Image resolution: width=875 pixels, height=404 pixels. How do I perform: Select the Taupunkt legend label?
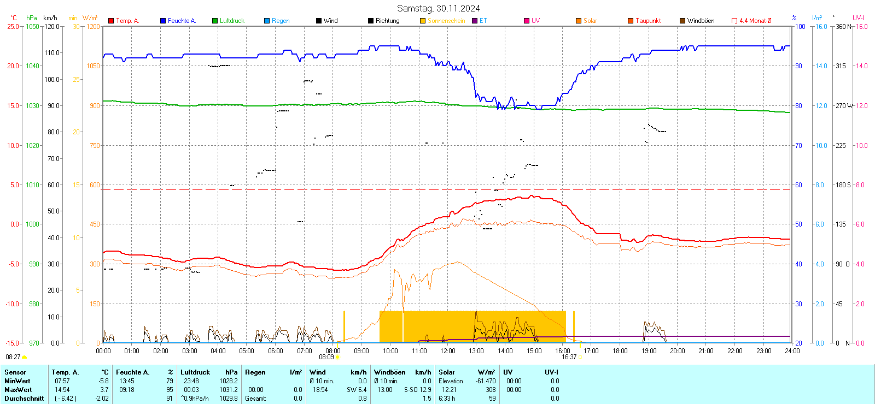pyautogui.click(x=648, y=21)
